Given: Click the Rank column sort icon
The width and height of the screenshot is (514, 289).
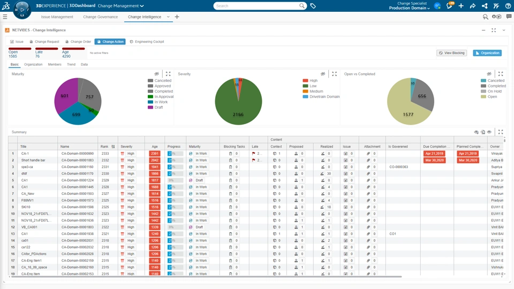Looking at the screenshot, I should pos(113,147).
